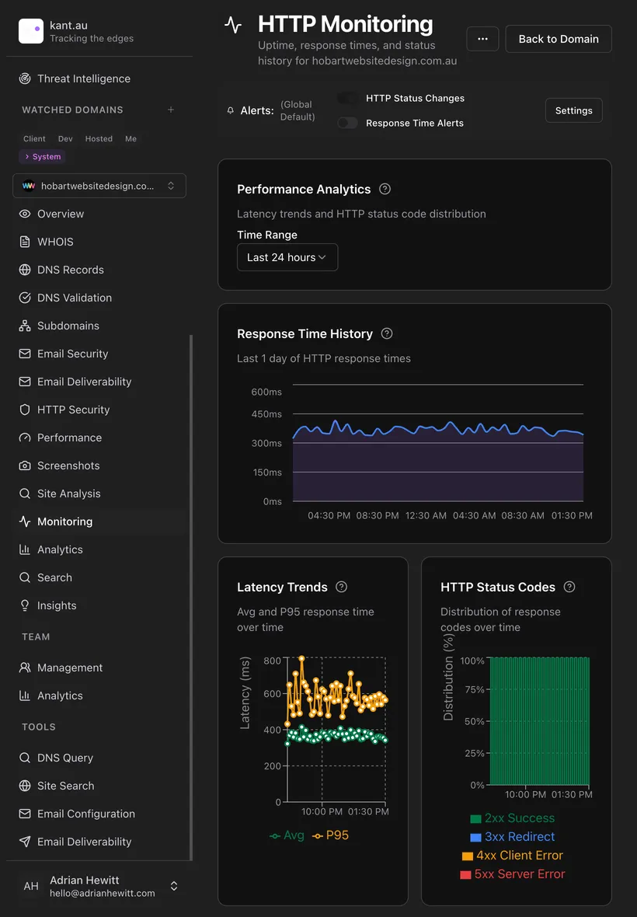Image resolution: width=637 pixels, height=917 pixels.
Task: Expand the Adrian Hewitt account menu
Action: [x=173, y=886]
